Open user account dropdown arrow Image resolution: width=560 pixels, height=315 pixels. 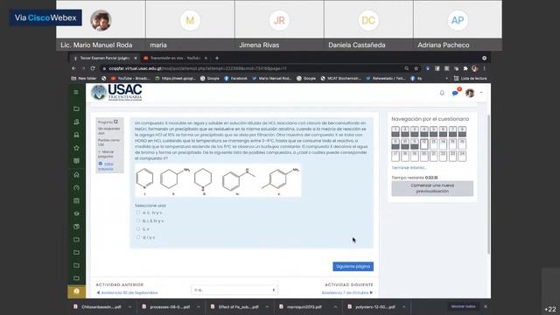(481, 93)
